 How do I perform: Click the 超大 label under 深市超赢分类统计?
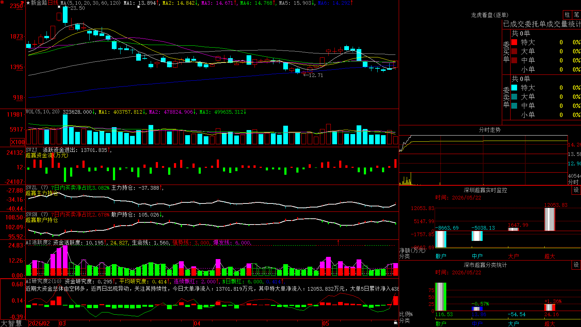tap(550, 323)
